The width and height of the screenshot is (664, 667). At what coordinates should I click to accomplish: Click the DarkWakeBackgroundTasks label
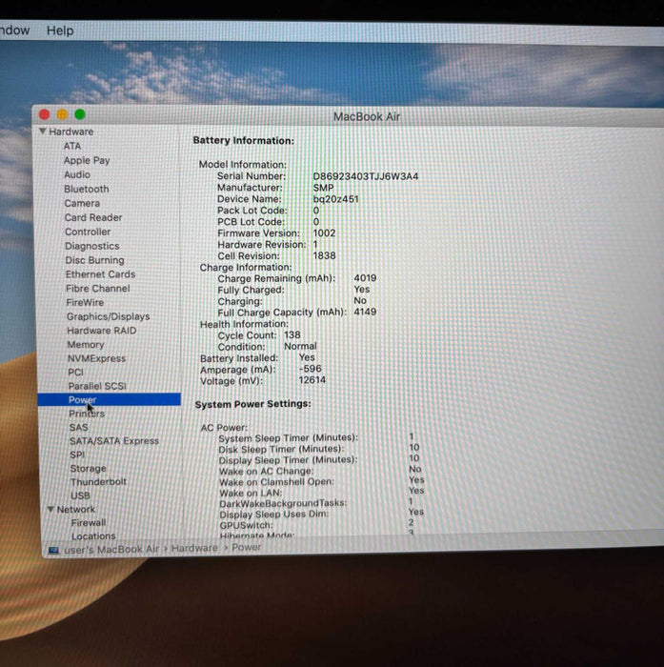coord(283,503)
